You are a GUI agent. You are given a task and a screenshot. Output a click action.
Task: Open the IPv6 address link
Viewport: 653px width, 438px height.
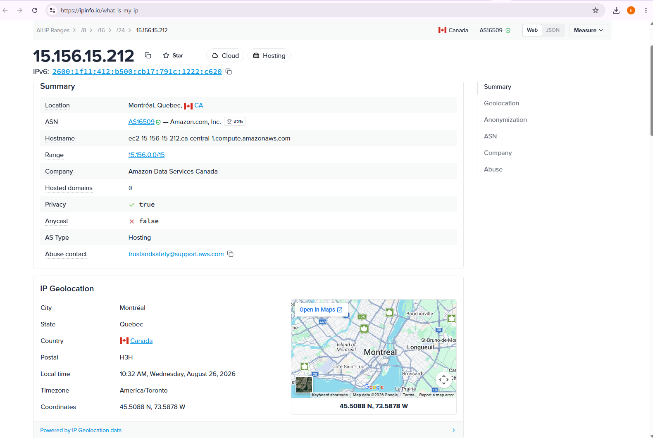tap(137, 71)
